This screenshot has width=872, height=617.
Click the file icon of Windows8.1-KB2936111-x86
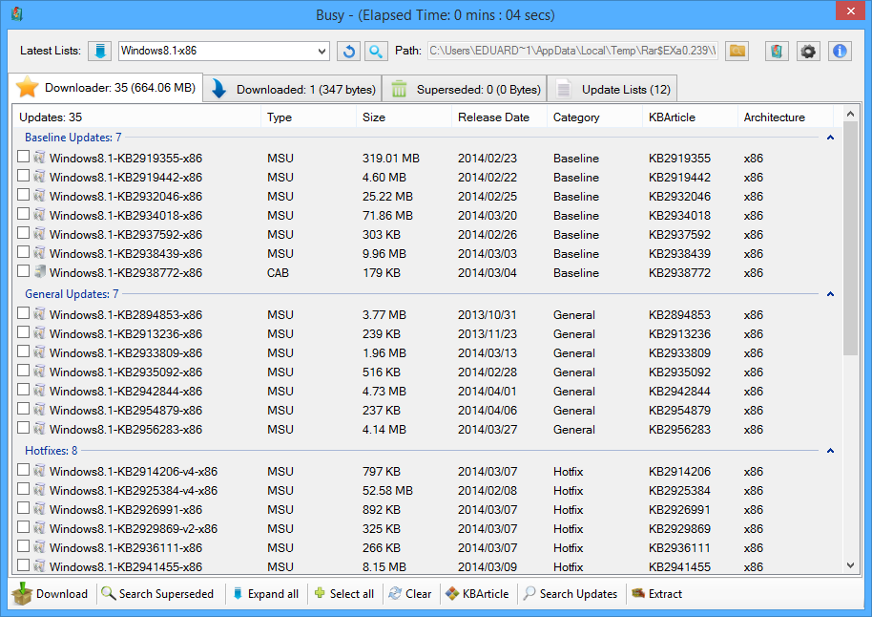coord(39,547)
